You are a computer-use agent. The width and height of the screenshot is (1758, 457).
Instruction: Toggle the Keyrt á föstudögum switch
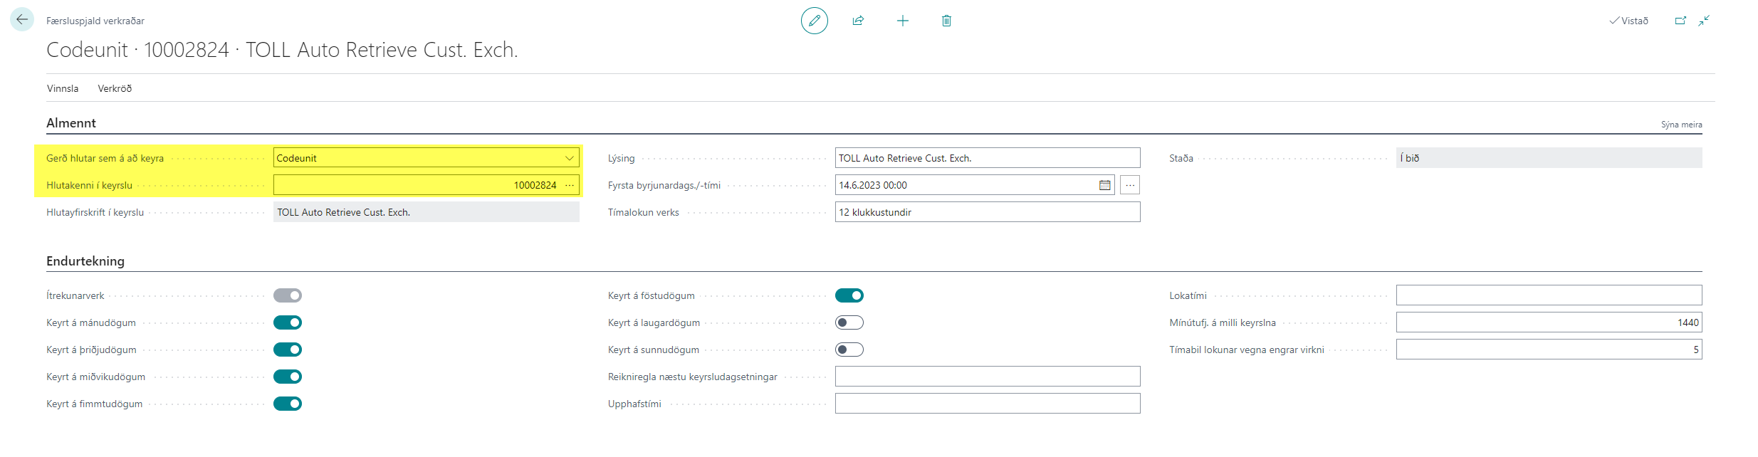[x=849, y=295]
